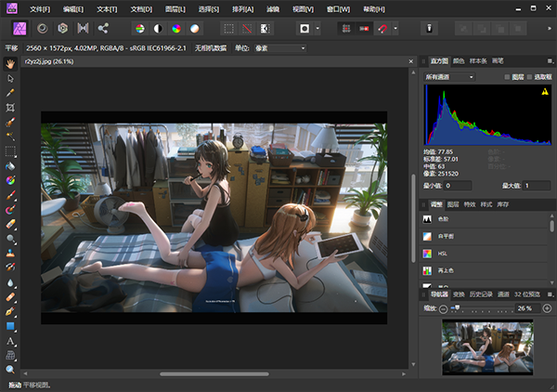Click the histogram yellow warning triangle
This screenshot has height=392, width=557.
click(545, 91)
